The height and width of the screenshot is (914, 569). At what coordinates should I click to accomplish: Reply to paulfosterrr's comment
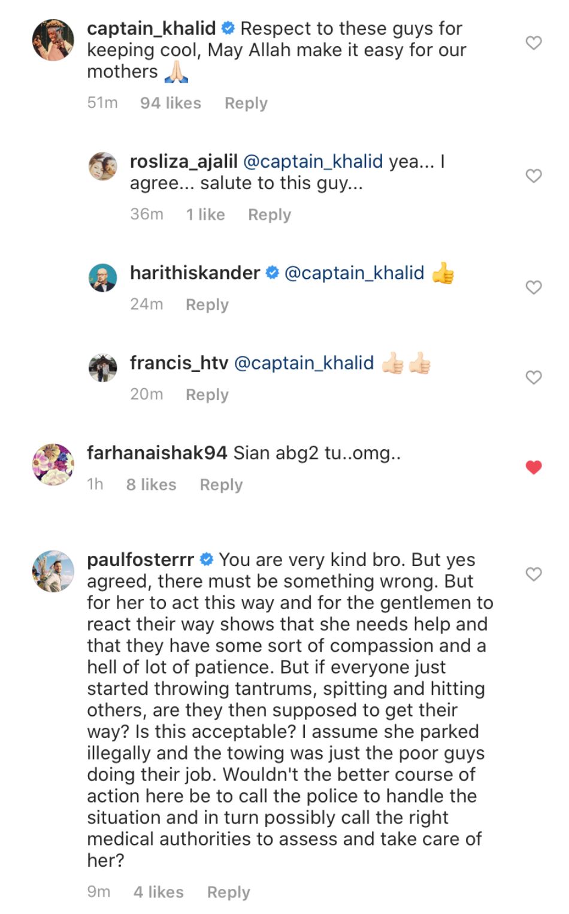[x=228, y=892]
